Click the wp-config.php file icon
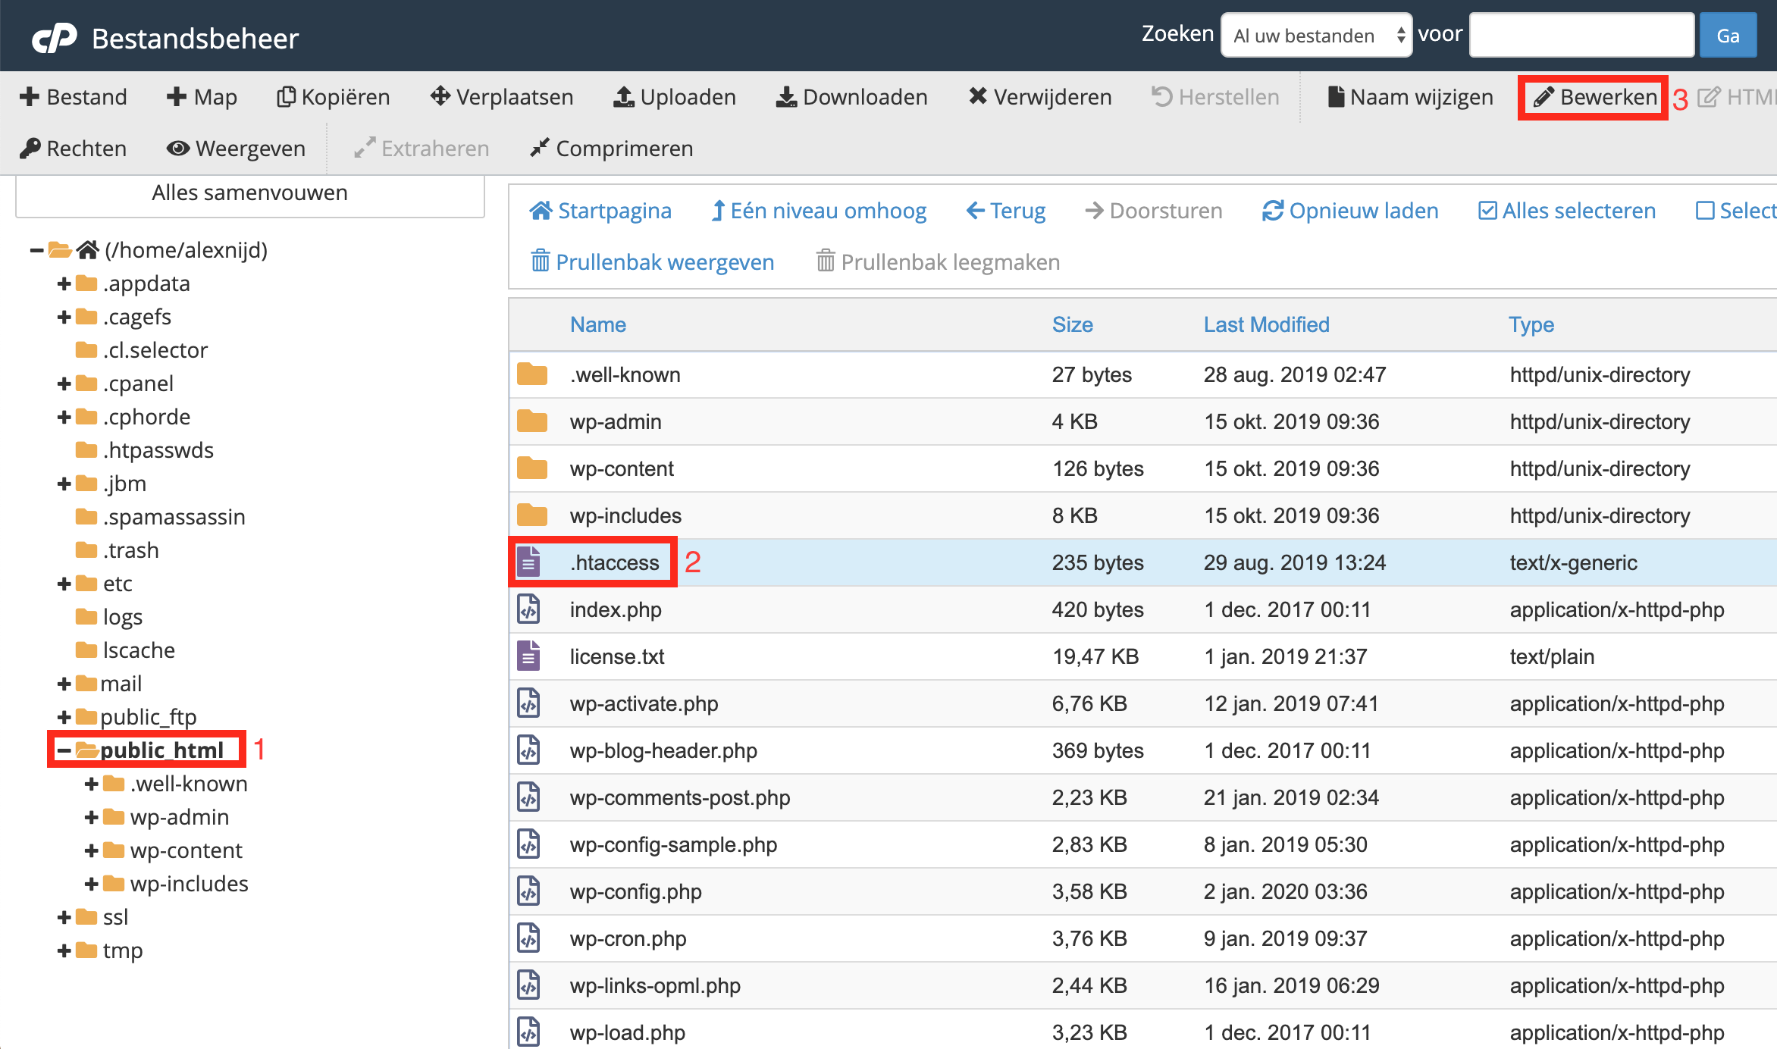The width and height of the screenshot is (1777, 1049). tap(528, 891)
